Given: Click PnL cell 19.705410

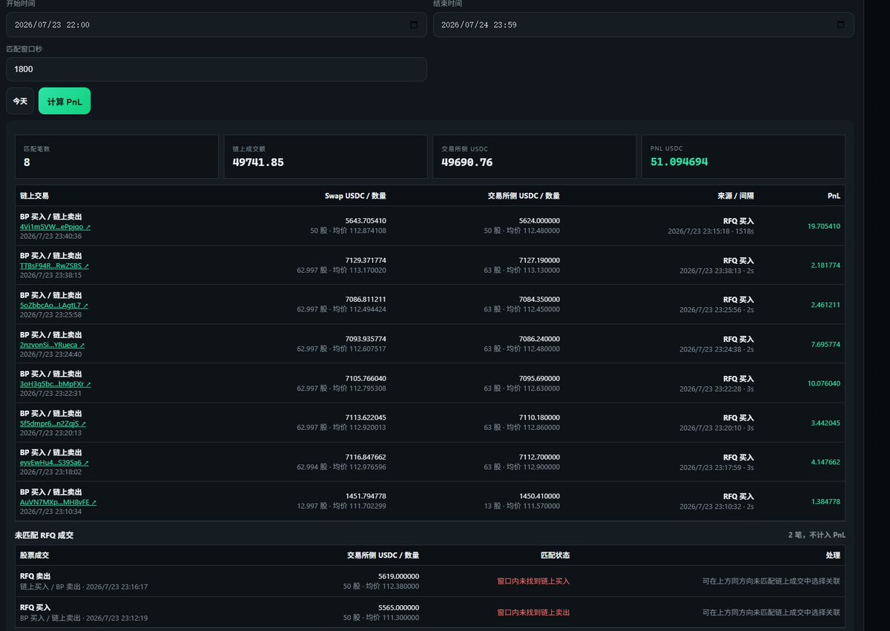Looking at the screenshot, I should [824, 226].
